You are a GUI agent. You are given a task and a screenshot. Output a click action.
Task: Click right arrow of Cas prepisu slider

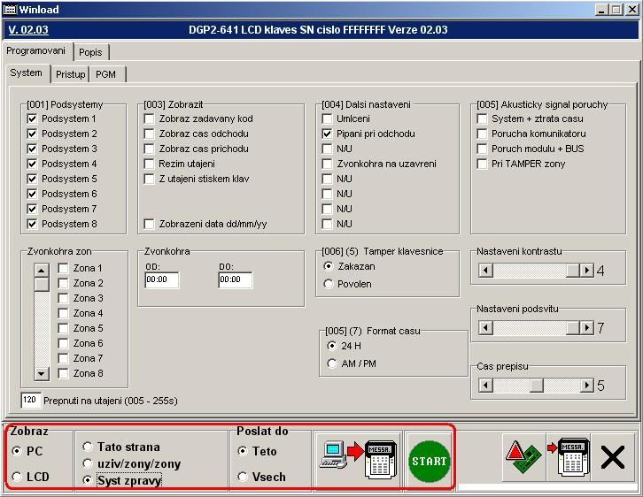[x=586, y=385]
